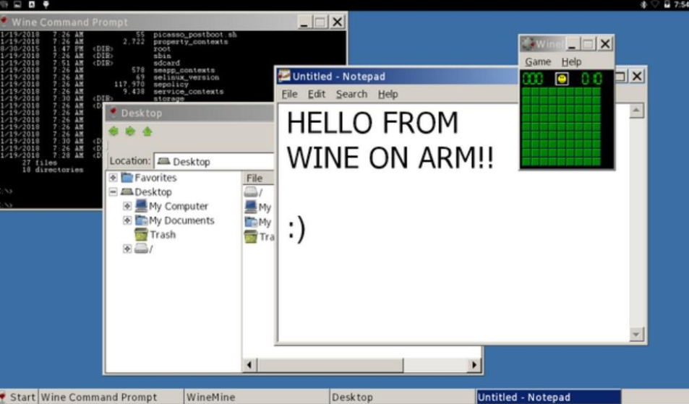Open the Notepad Edit menu
The image size is (689, 404).
317,94
